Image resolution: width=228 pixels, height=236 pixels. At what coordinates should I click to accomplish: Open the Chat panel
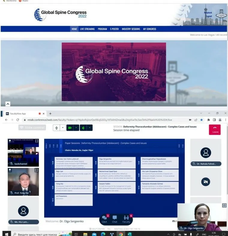point(115,219)
